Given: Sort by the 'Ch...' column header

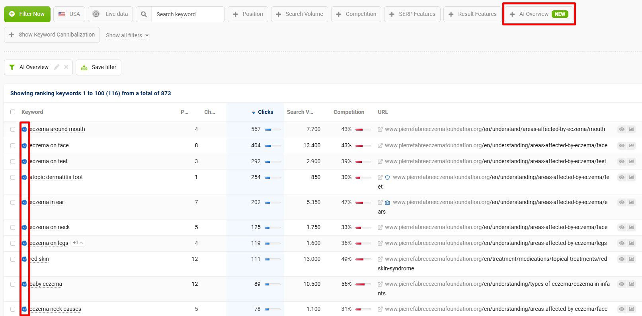Looking at the screenshot, I should pos(210,112).
